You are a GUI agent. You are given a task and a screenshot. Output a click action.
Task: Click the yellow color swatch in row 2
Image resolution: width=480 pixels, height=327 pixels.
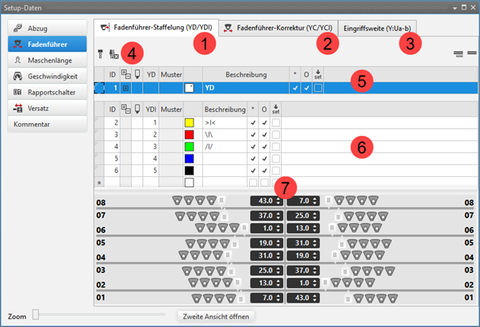pos(190,123)
